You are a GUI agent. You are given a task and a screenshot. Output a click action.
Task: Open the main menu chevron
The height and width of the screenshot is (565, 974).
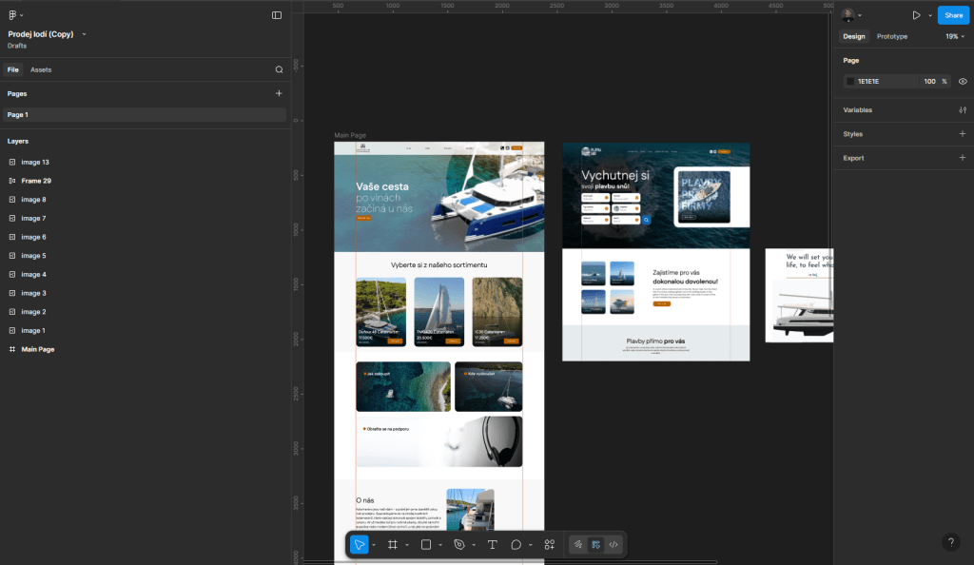coord(22,15)
